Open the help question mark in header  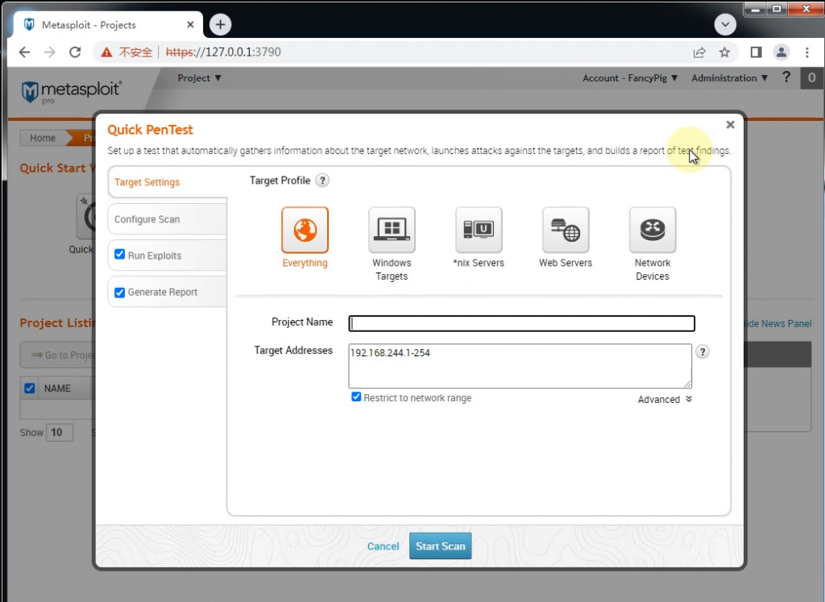click(x=786, y=77)
